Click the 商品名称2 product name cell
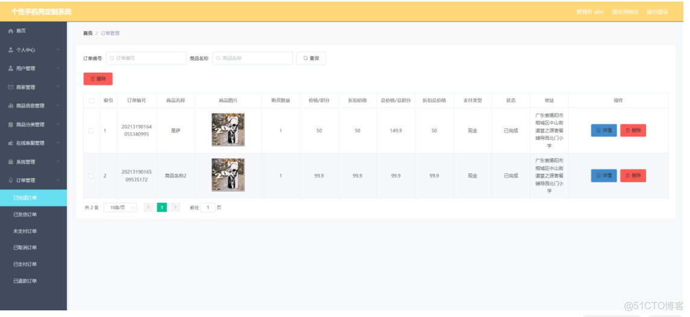Screen dimensions: 690x317 pos(175,176)
